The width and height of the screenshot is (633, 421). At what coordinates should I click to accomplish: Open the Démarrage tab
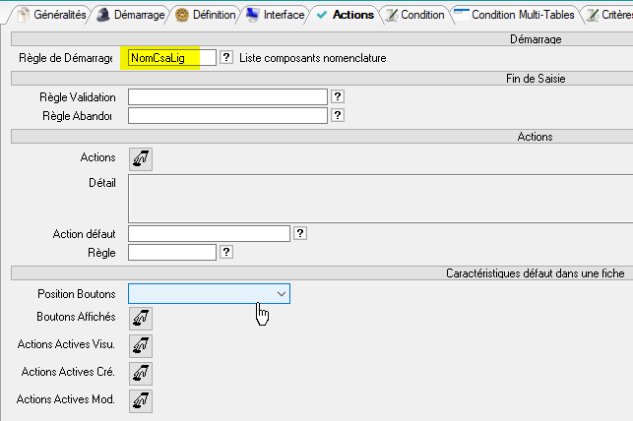pos(132,16)
